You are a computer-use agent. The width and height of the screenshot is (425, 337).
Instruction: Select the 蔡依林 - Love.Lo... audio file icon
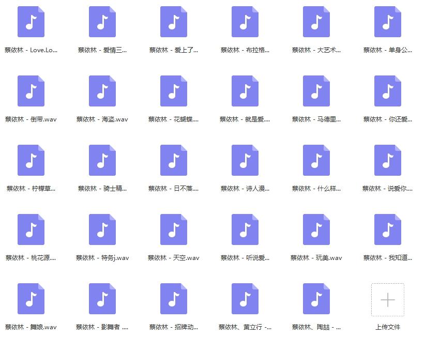[31, 22]
